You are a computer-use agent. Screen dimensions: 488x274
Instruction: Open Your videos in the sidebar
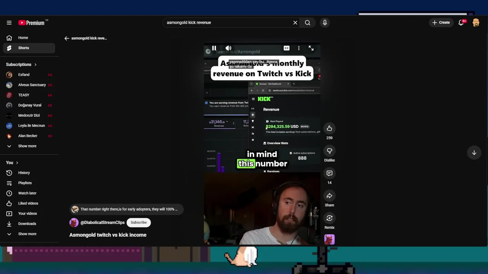pos(29,213)
